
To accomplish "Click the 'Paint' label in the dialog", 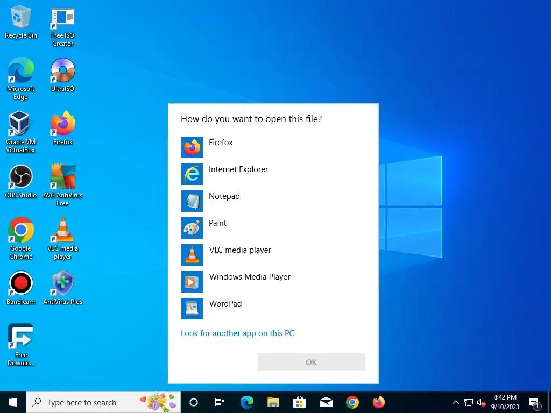I will click(217, 223).
